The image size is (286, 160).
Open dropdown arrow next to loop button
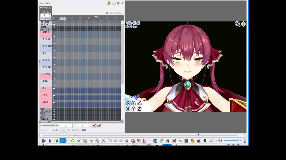pyautogui.click(x=67, y=141)
